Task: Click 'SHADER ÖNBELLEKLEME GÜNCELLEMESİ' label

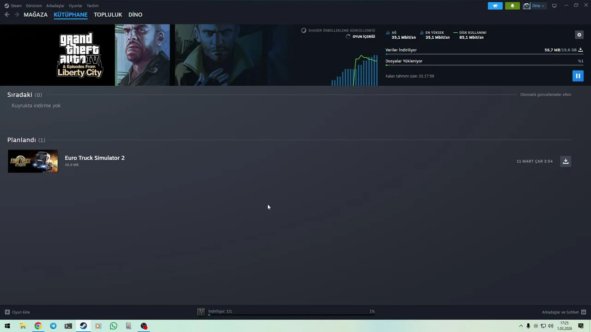Action: tap(342, 30)
